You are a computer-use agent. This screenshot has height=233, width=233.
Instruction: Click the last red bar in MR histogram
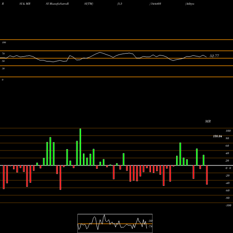[x=207, y=175]
